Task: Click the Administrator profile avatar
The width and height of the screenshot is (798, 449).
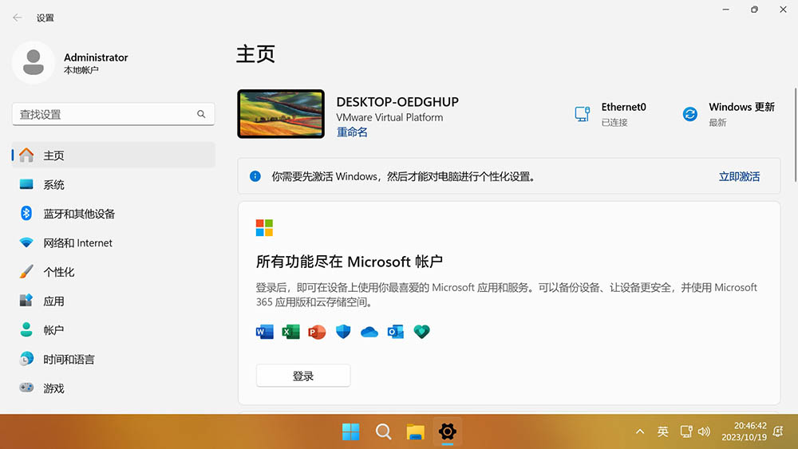Action: [34, 62]
